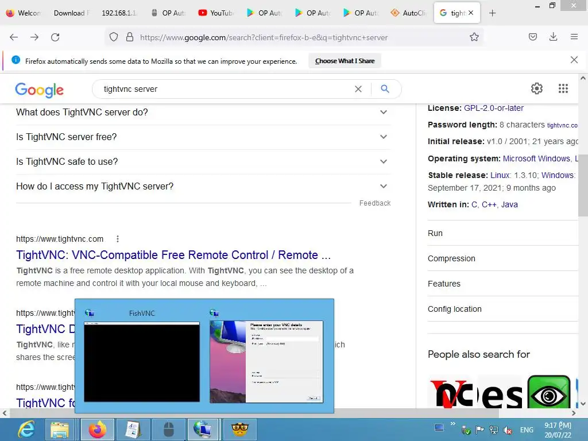
Task: Select the VNC viewer taskbar icon
Action: click(203, 430)
